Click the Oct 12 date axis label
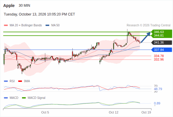The height and width of the screenshot is (117, 173). point(113,112)
